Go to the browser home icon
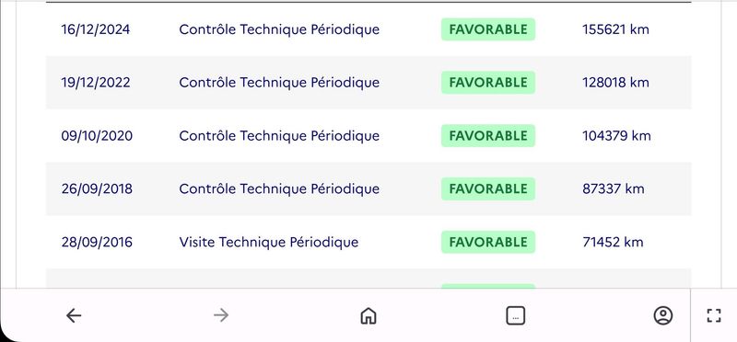 point(368,315)
